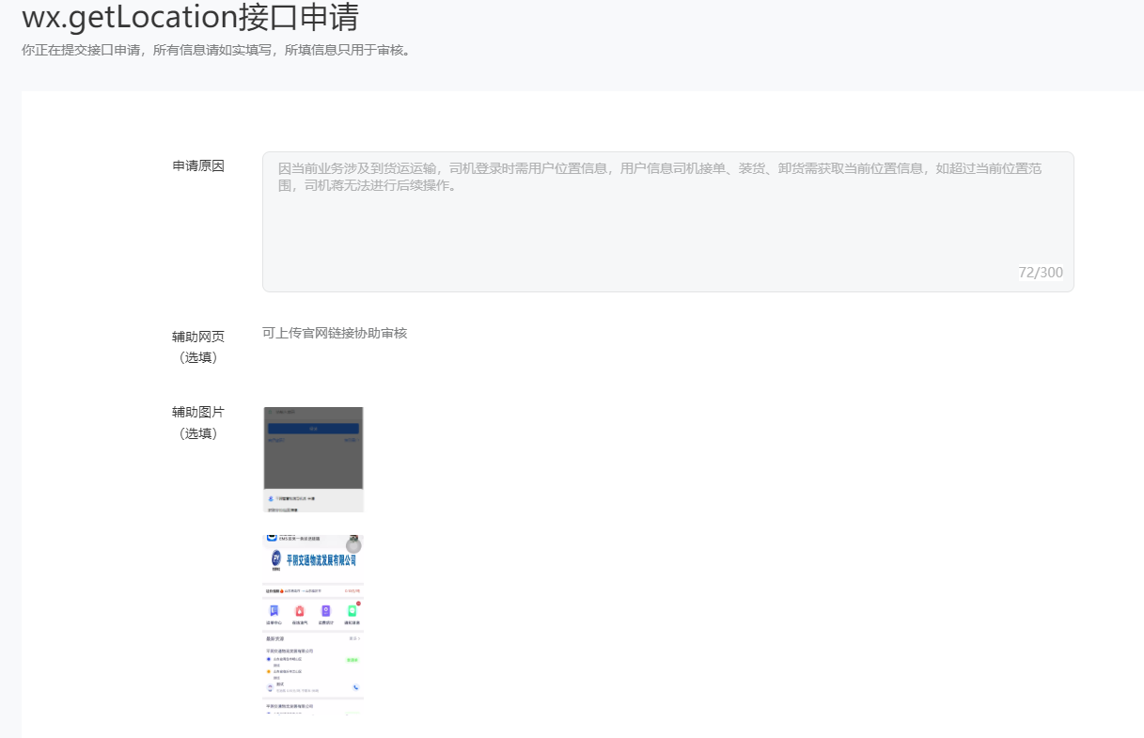
Task: Click the 辅助图片（选填） label
Action: [198, 422]
